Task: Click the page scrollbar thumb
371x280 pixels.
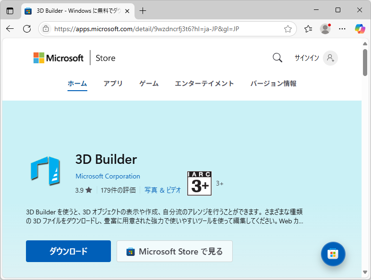Action: click(x=365, y=62)
